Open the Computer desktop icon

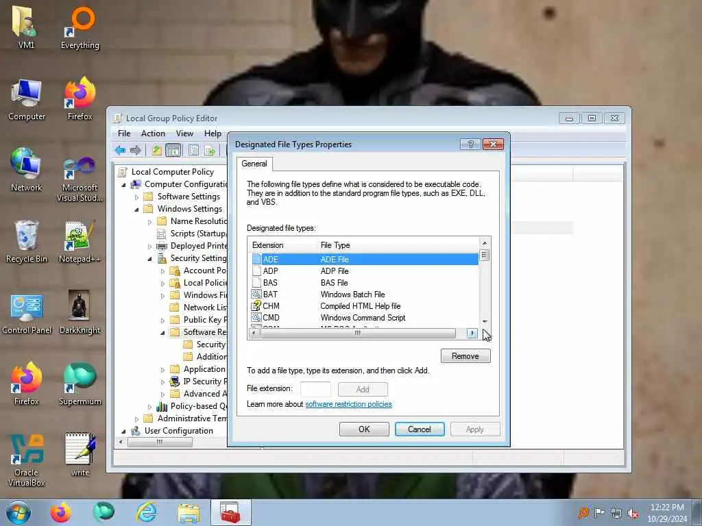point(27,99)
